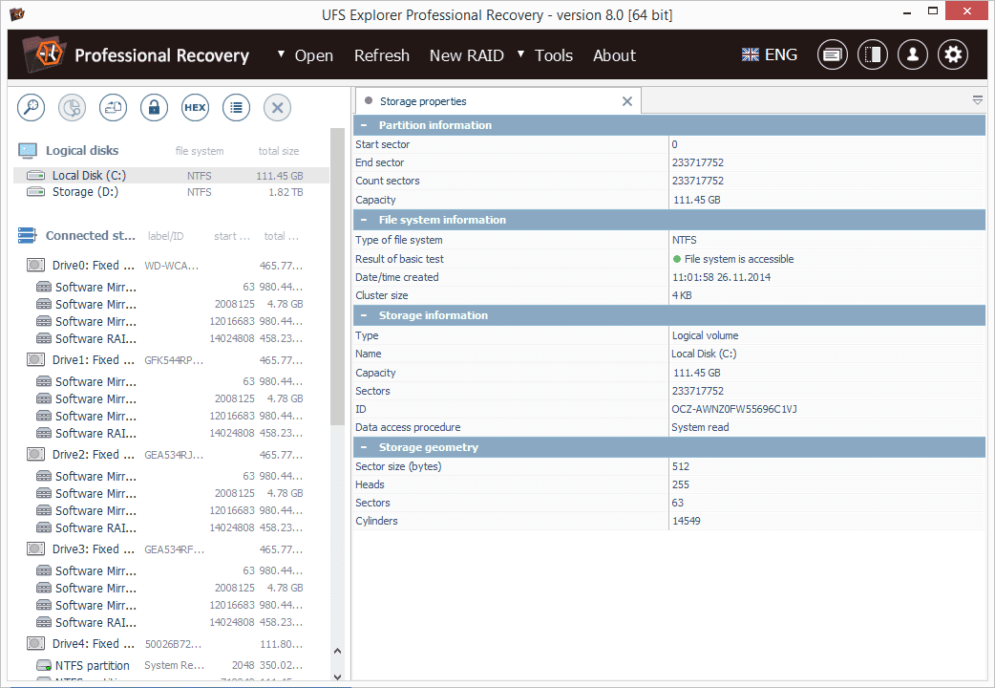Click the disk image save icon
This screenshot has height=688, width=995.
[113, 107]
